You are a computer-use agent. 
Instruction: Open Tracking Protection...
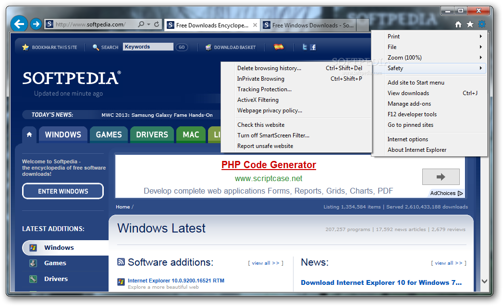pos(296,89)
